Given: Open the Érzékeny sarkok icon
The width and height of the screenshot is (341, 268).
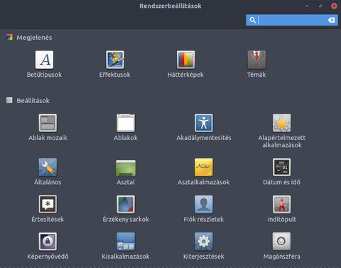Looking at the screenshot, I should coord(126,204).
